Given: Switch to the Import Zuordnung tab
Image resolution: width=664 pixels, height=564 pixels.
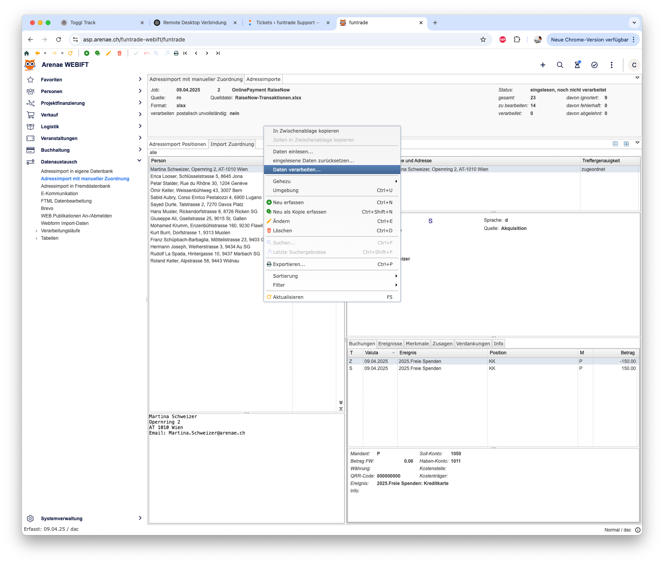Looking at the screenshot, I should pos(232,144).
